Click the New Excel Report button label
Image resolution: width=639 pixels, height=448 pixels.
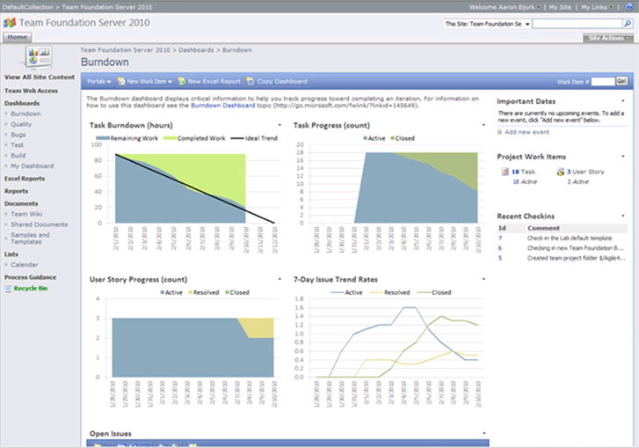[x=214, y=82]
